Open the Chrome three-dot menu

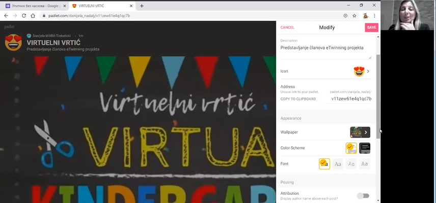(x=374, y=16)
